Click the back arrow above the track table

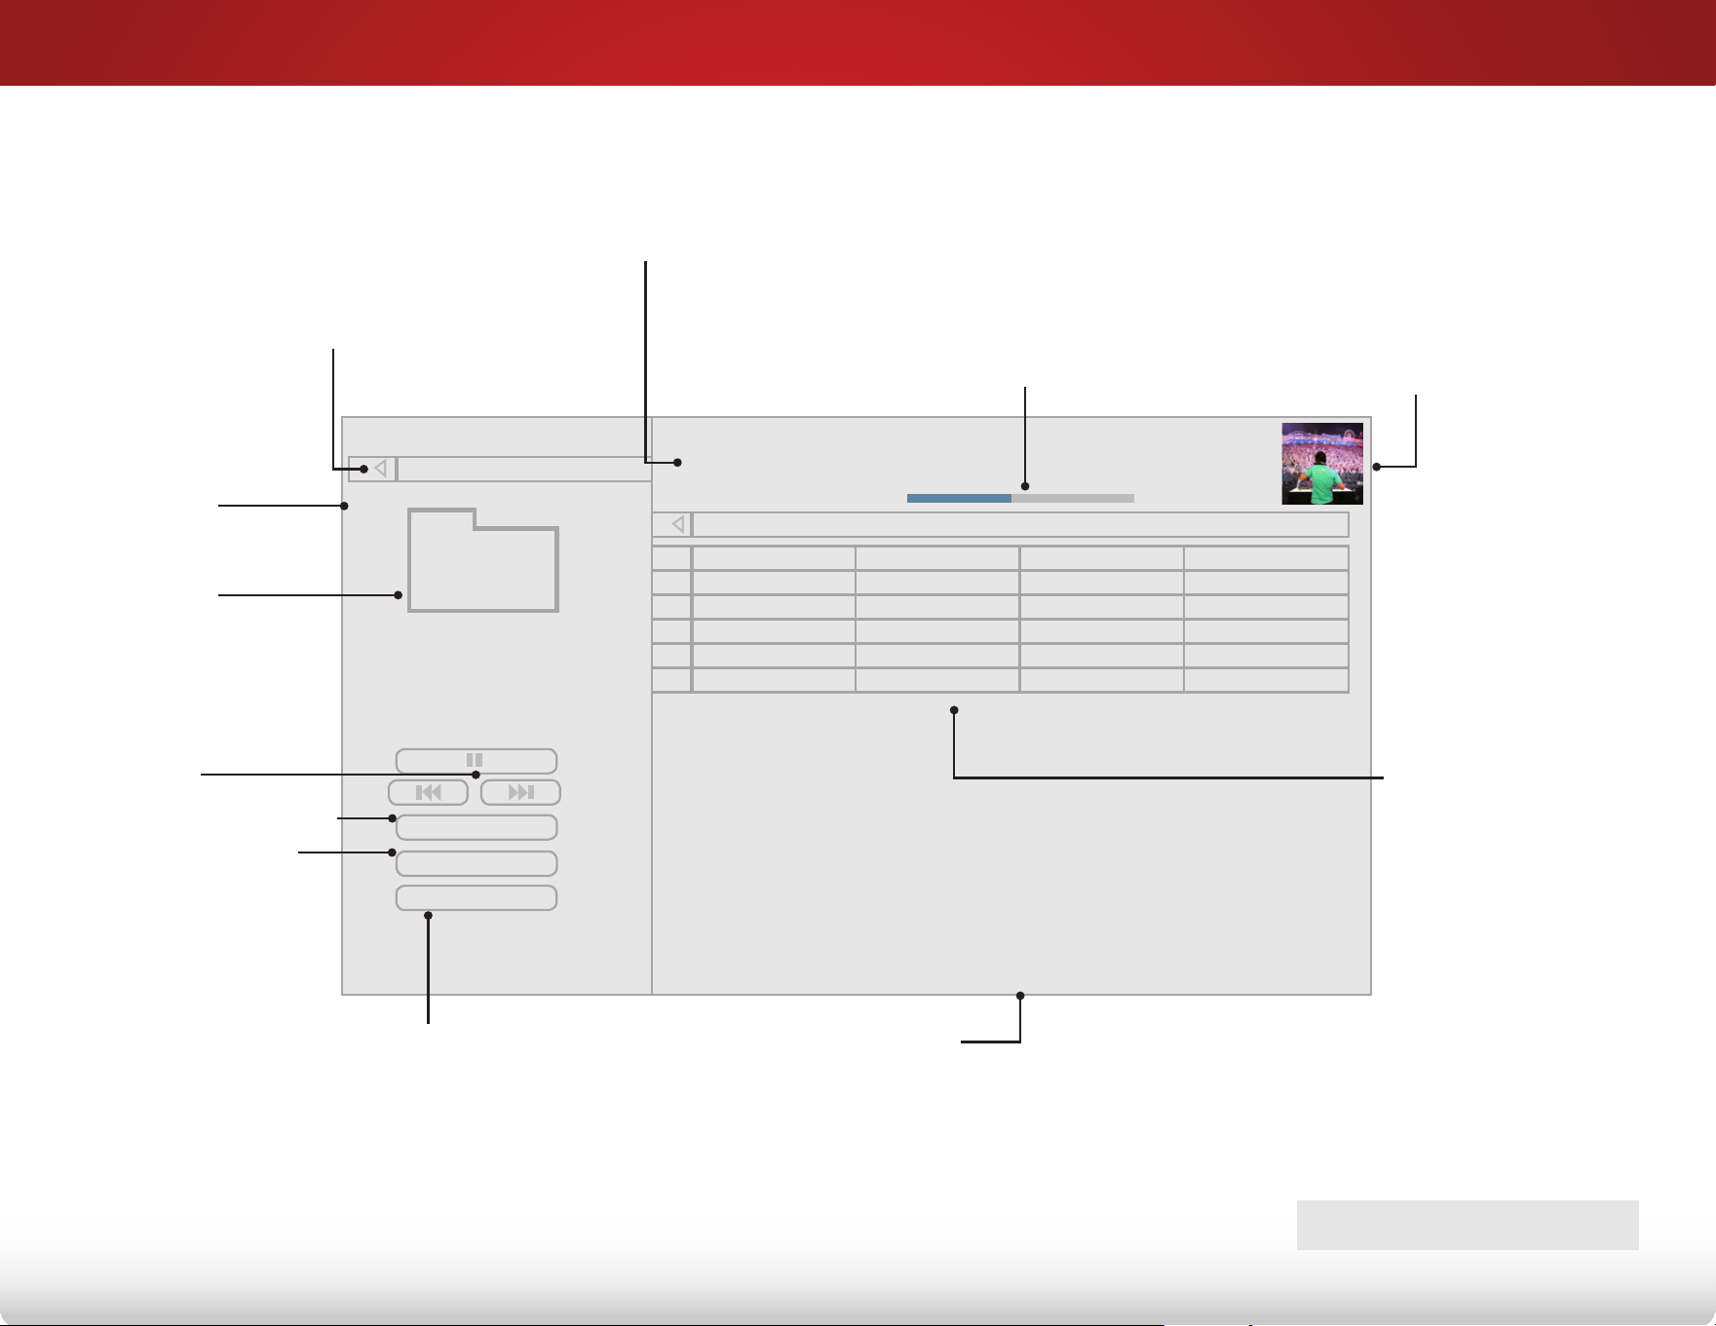tap(671, 524)
